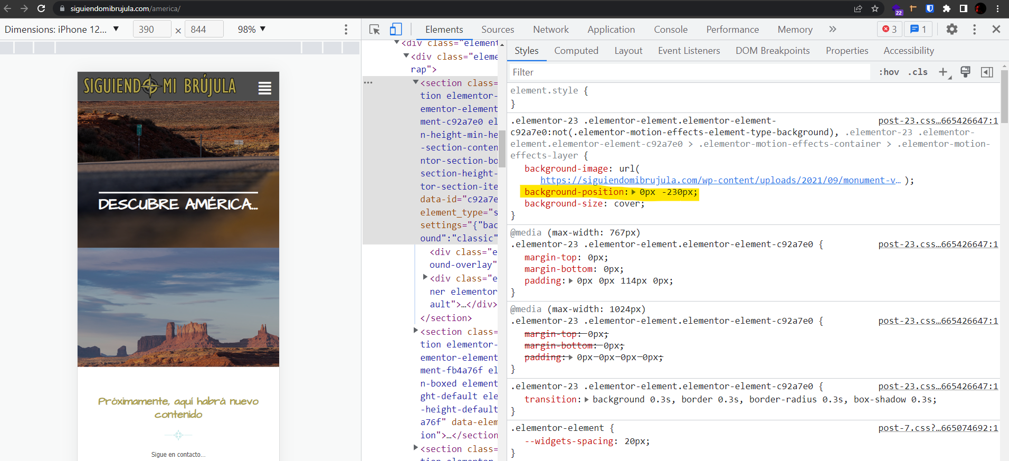This screenshot has height=461, width=1009.
Task: Select the Layout sub-tab
Action: tap(629, 51)
